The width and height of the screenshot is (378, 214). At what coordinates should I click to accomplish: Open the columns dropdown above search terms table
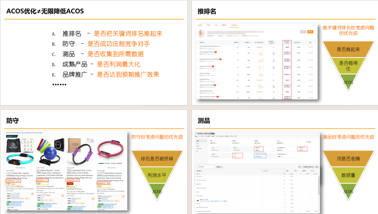[x=300, y=167]
